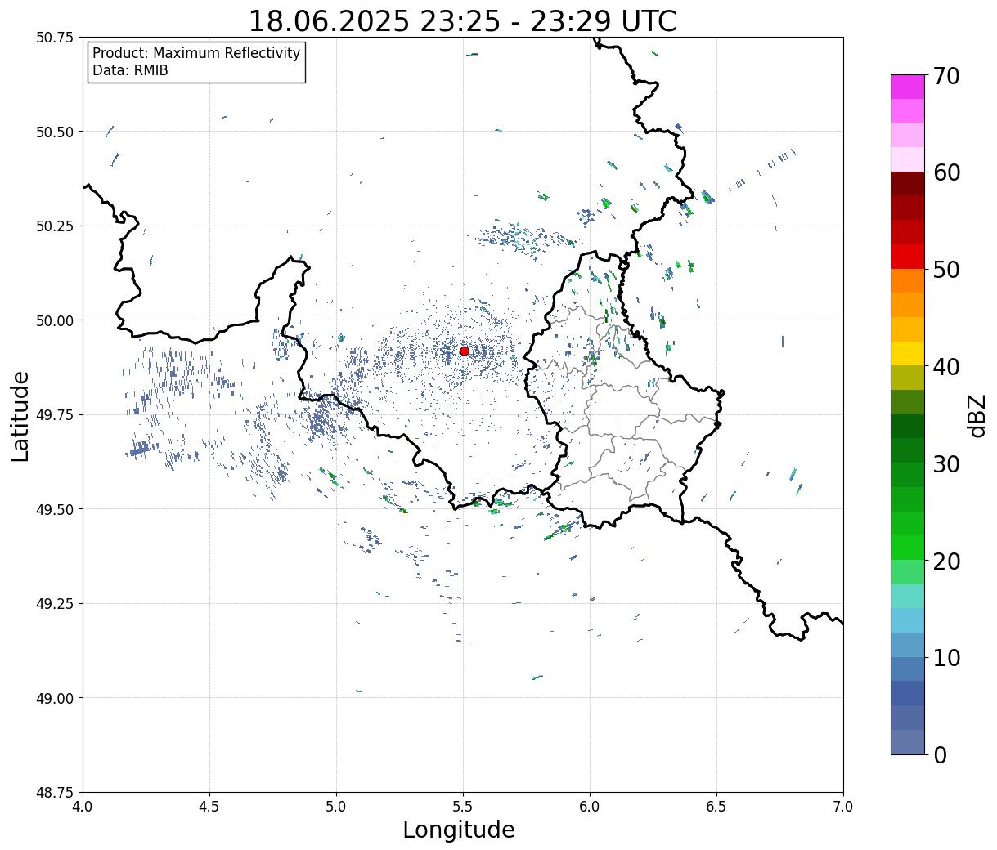This screenshot has height=850, width=997.
Task: Click latitude tick label 49.25
Action: pos(54,604)
